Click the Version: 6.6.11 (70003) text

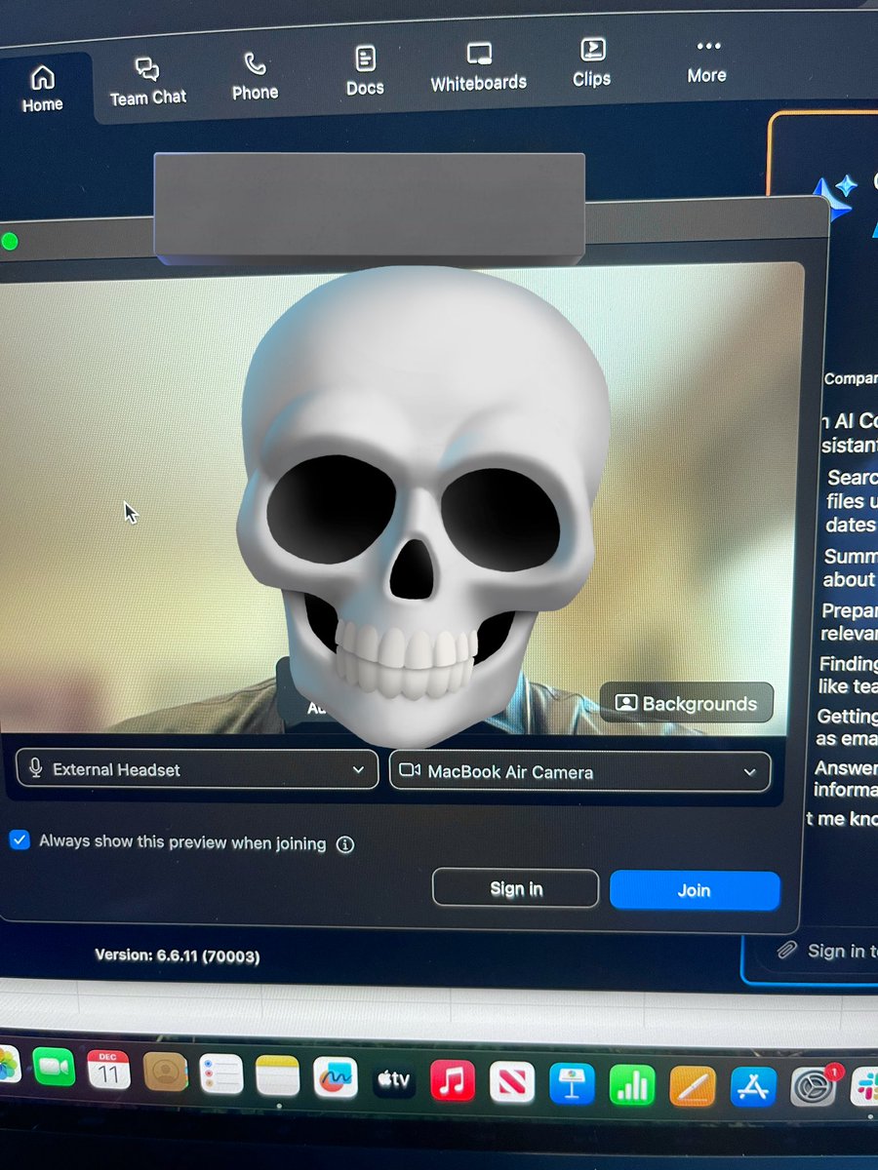point(178,956)
